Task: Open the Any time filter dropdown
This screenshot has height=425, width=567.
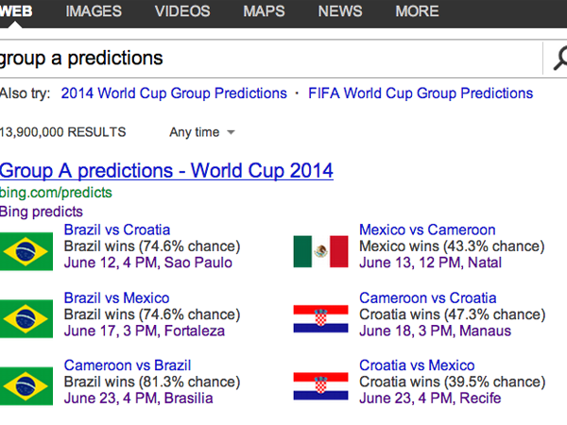Action: click(x=201, y=132)
